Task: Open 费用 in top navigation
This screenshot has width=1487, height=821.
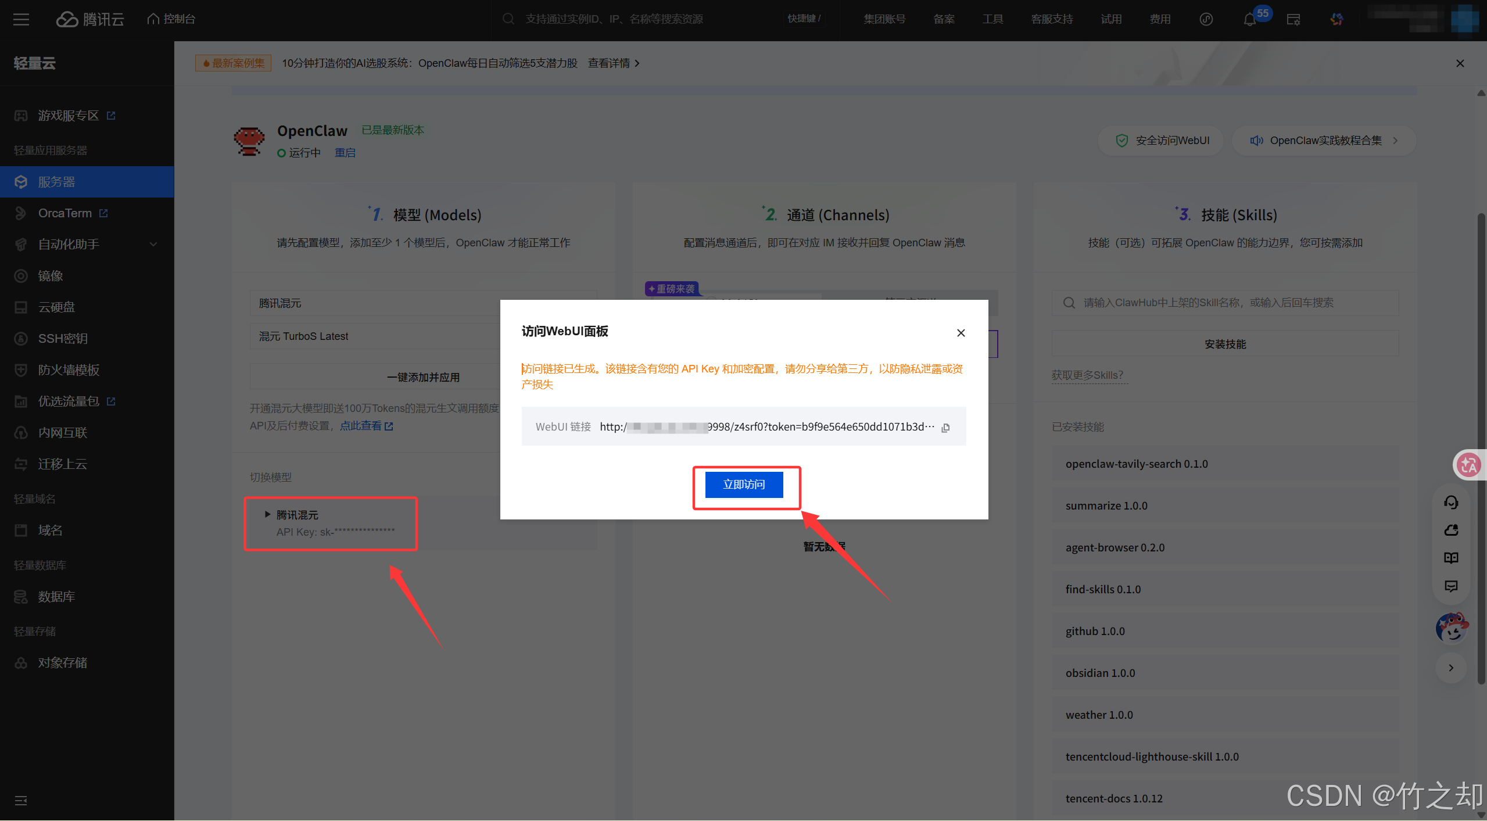Action: pos(1160,19)
